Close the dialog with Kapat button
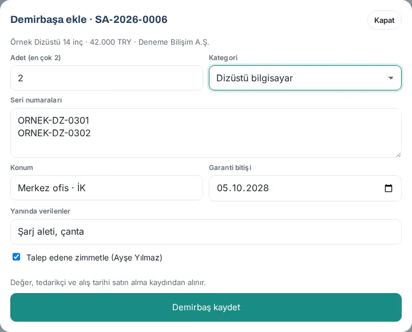The width and height of the screenshot is (412, 332). (384, 20)
